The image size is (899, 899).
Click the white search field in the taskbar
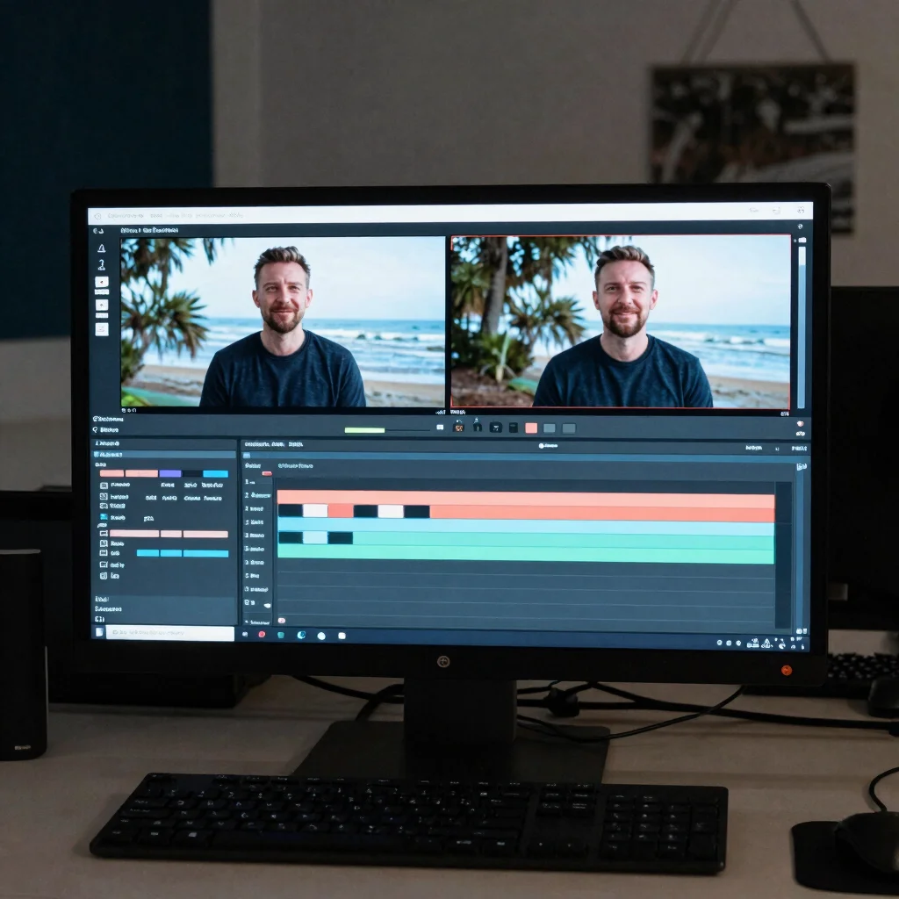coord(170,632)
